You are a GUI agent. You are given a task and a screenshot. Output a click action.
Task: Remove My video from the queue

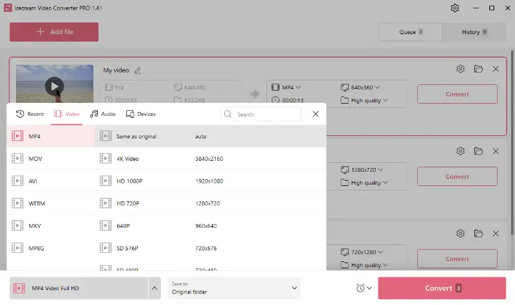[x=496, y=69]
